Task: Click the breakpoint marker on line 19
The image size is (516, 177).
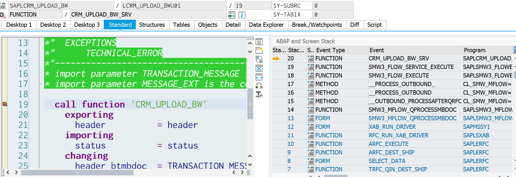Action: [x=5, y=104]
